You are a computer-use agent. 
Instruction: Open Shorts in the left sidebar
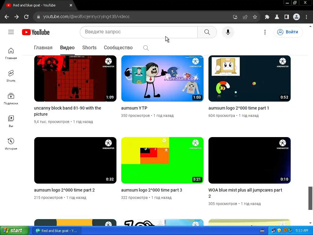click(11, 76)
